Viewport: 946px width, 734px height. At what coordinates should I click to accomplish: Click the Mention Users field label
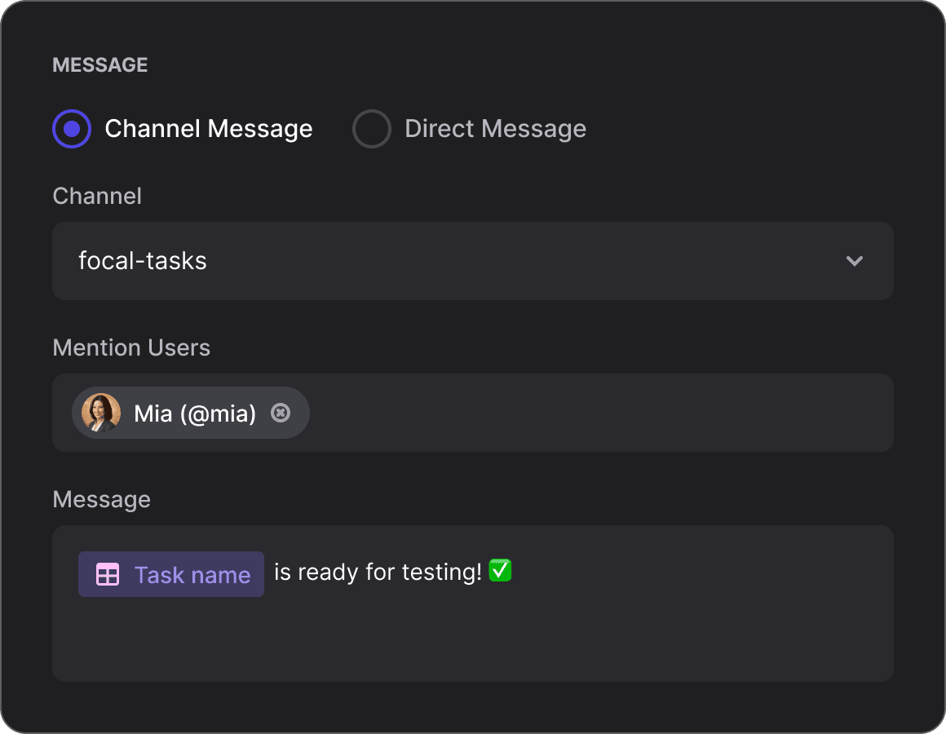(131, 348)
